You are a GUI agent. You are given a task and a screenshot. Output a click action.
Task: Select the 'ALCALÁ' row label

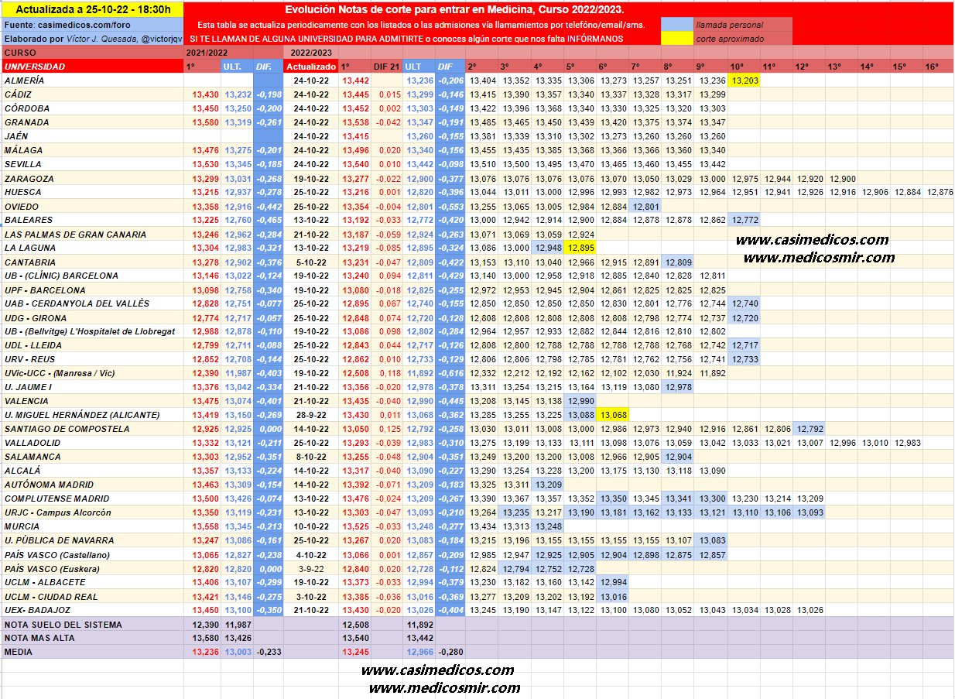coord(92,471)
